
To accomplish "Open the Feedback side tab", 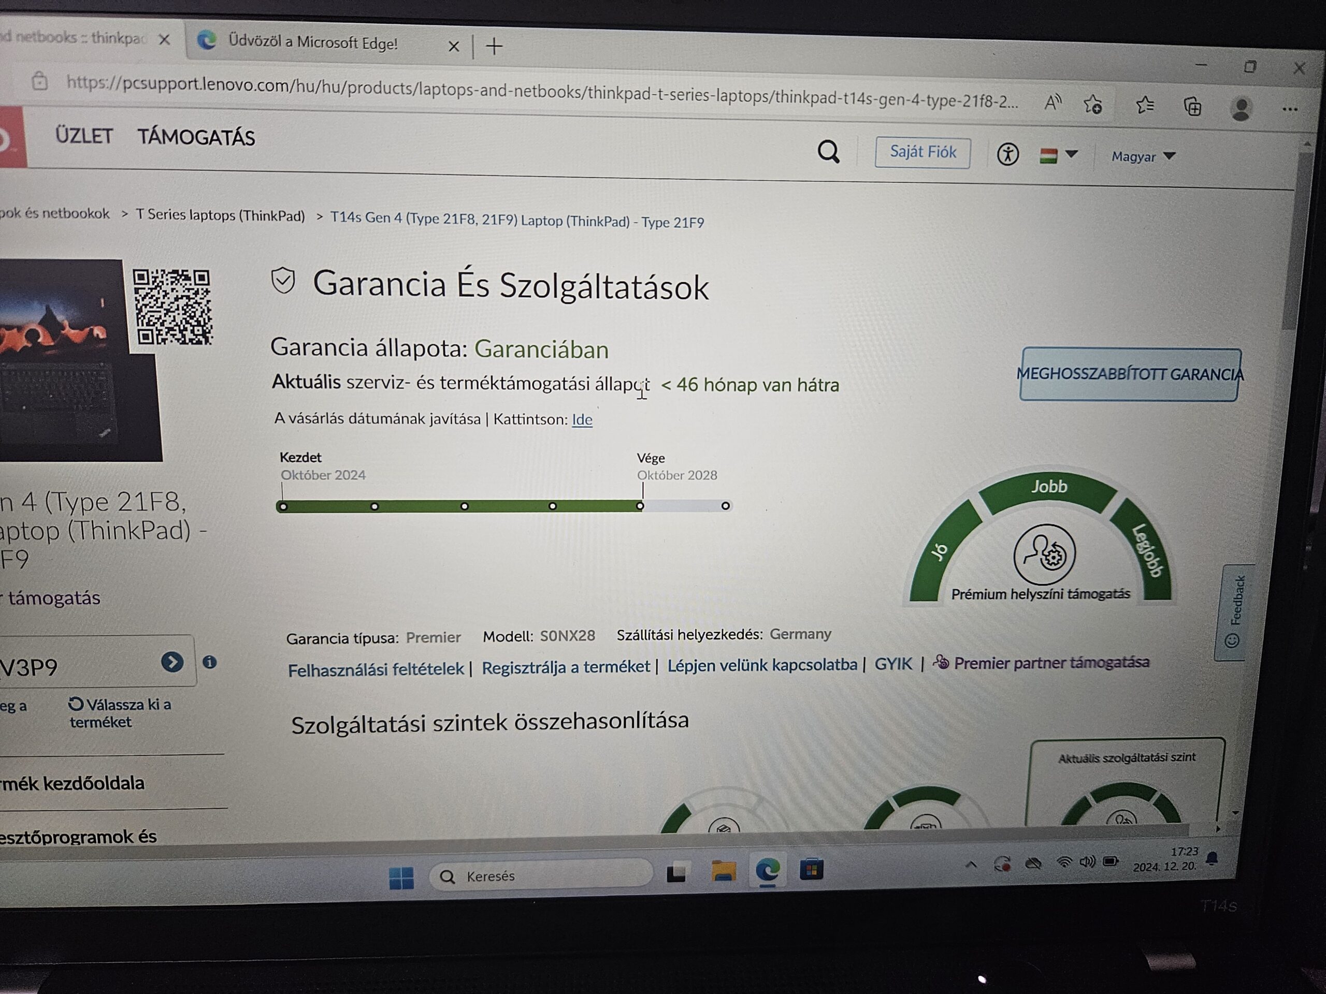I will [x=1234, y=612].
